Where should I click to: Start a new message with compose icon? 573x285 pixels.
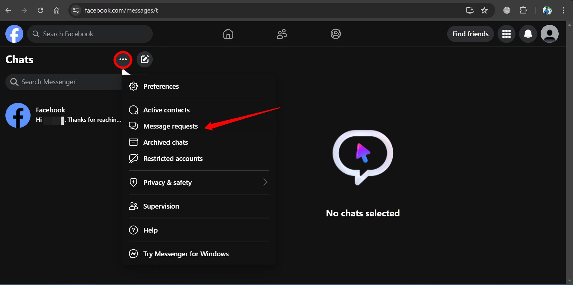click(145, 59)
